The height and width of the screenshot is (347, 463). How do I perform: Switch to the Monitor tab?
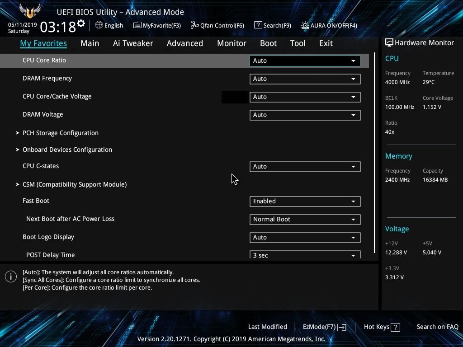point(231,43)
